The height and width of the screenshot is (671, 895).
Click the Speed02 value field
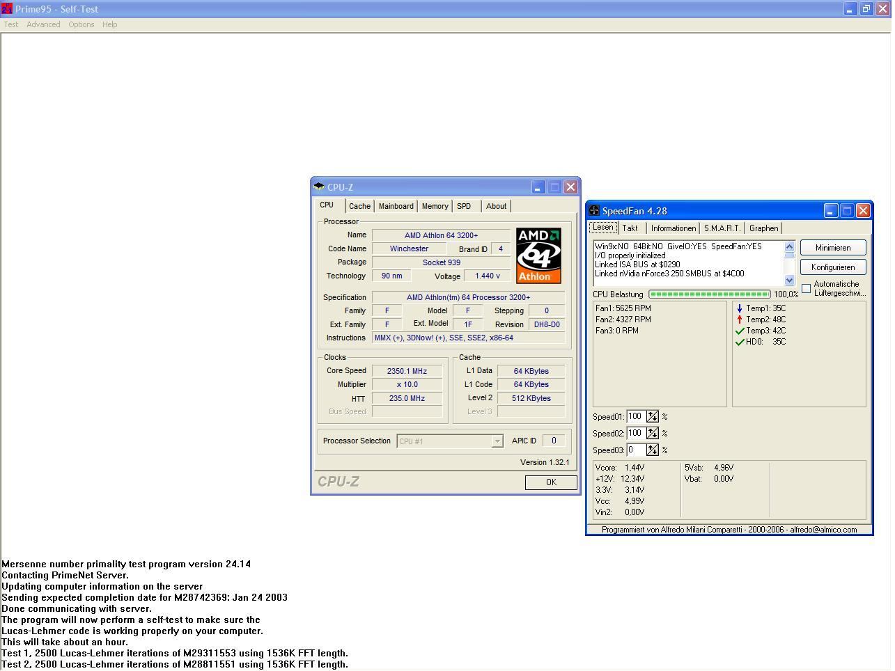(x=636, y=433)
